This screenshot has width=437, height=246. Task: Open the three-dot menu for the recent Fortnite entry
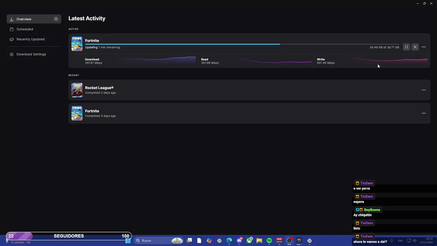(424, 113)
